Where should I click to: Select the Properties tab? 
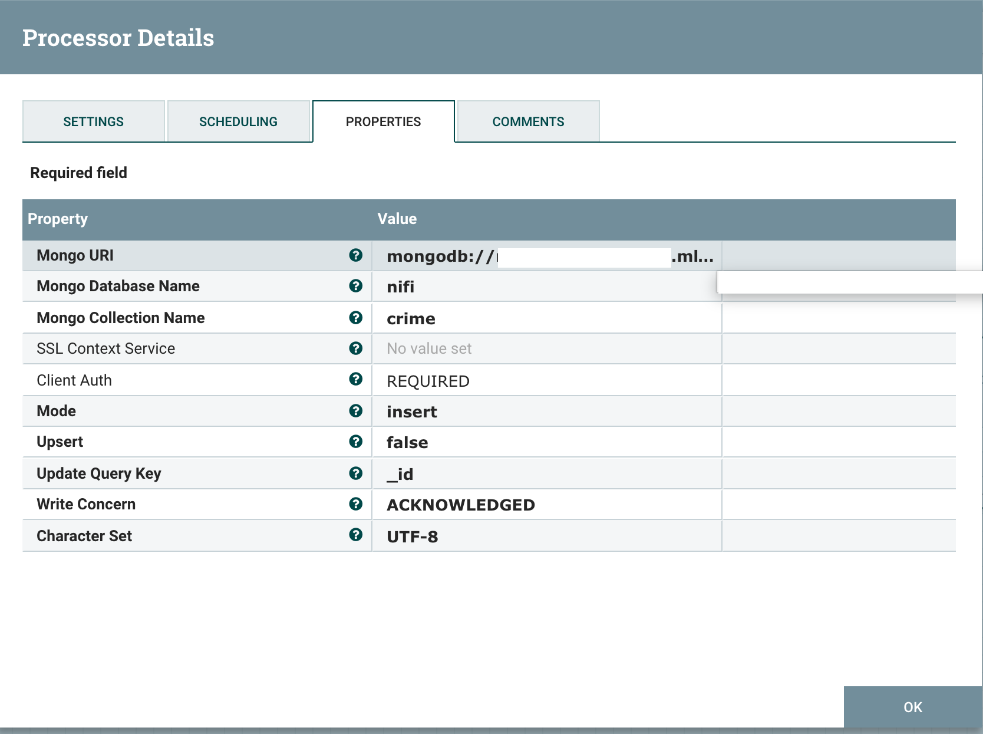tap(383, 121)
